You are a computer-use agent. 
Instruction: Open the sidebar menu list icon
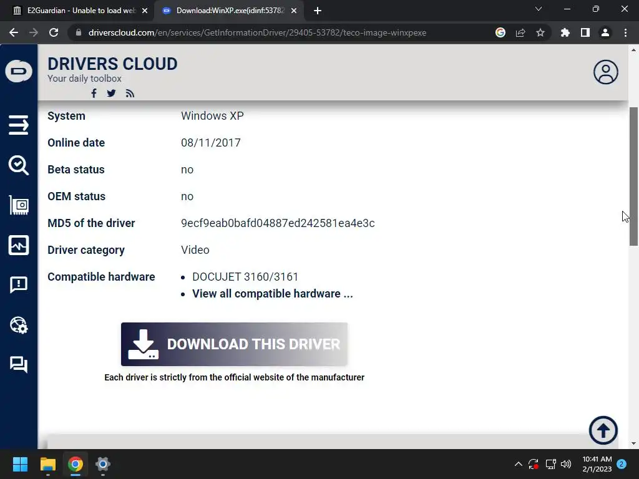coord(19,125)
